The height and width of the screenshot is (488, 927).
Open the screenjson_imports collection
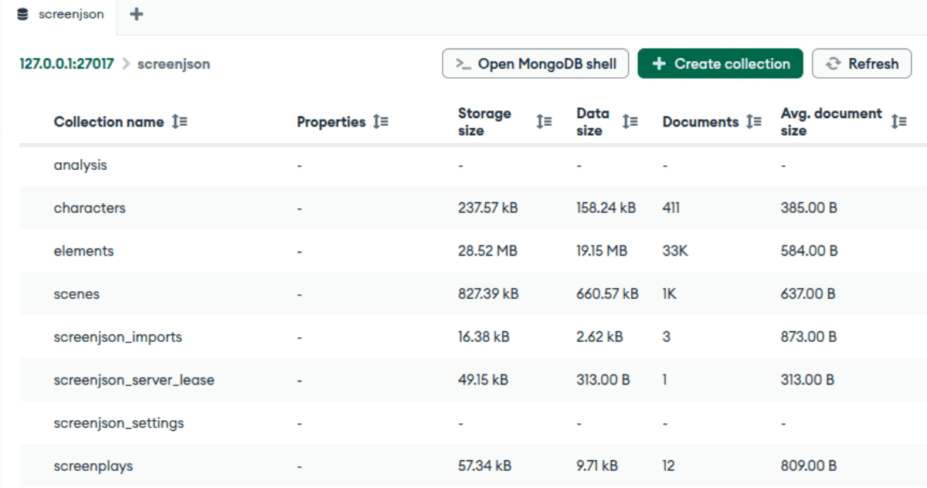pyautogui.click(x=118, y=337)
